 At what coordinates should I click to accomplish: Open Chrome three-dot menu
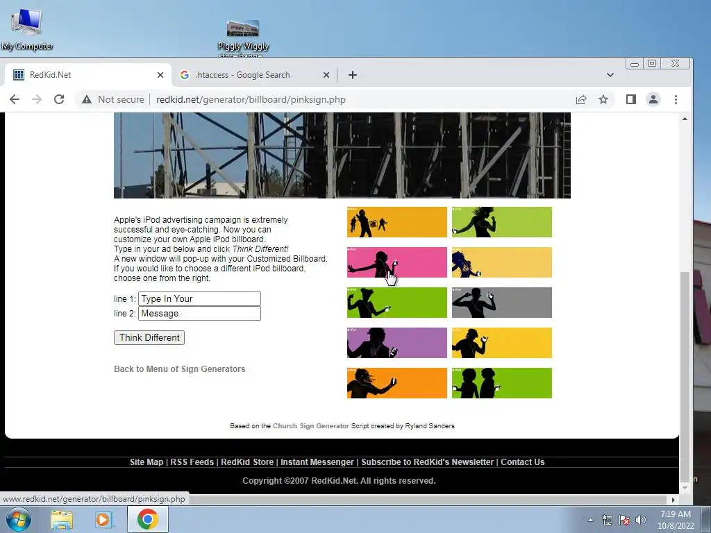coord(676,99)
